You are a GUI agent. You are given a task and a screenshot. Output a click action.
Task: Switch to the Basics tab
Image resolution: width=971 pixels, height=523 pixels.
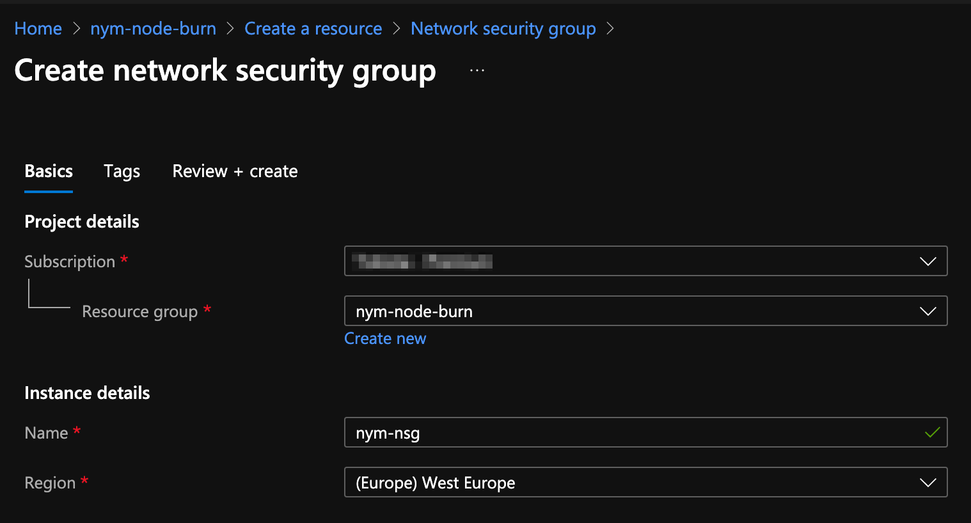point(49,171)
